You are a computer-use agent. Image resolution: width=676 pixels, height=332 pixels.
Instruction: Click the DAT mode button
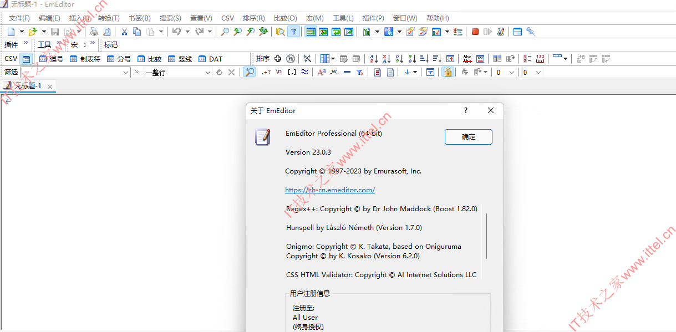[x=211, y=59]
